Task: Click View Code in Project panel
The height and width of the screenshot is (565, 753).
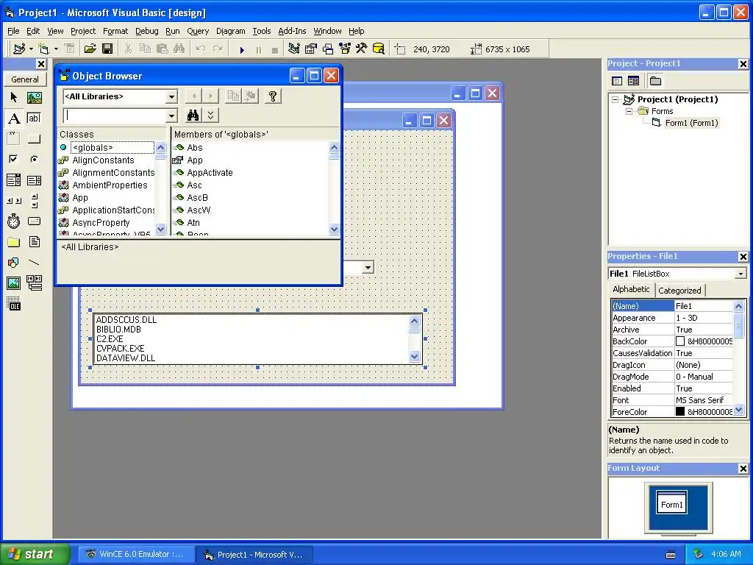Action: 617,81
